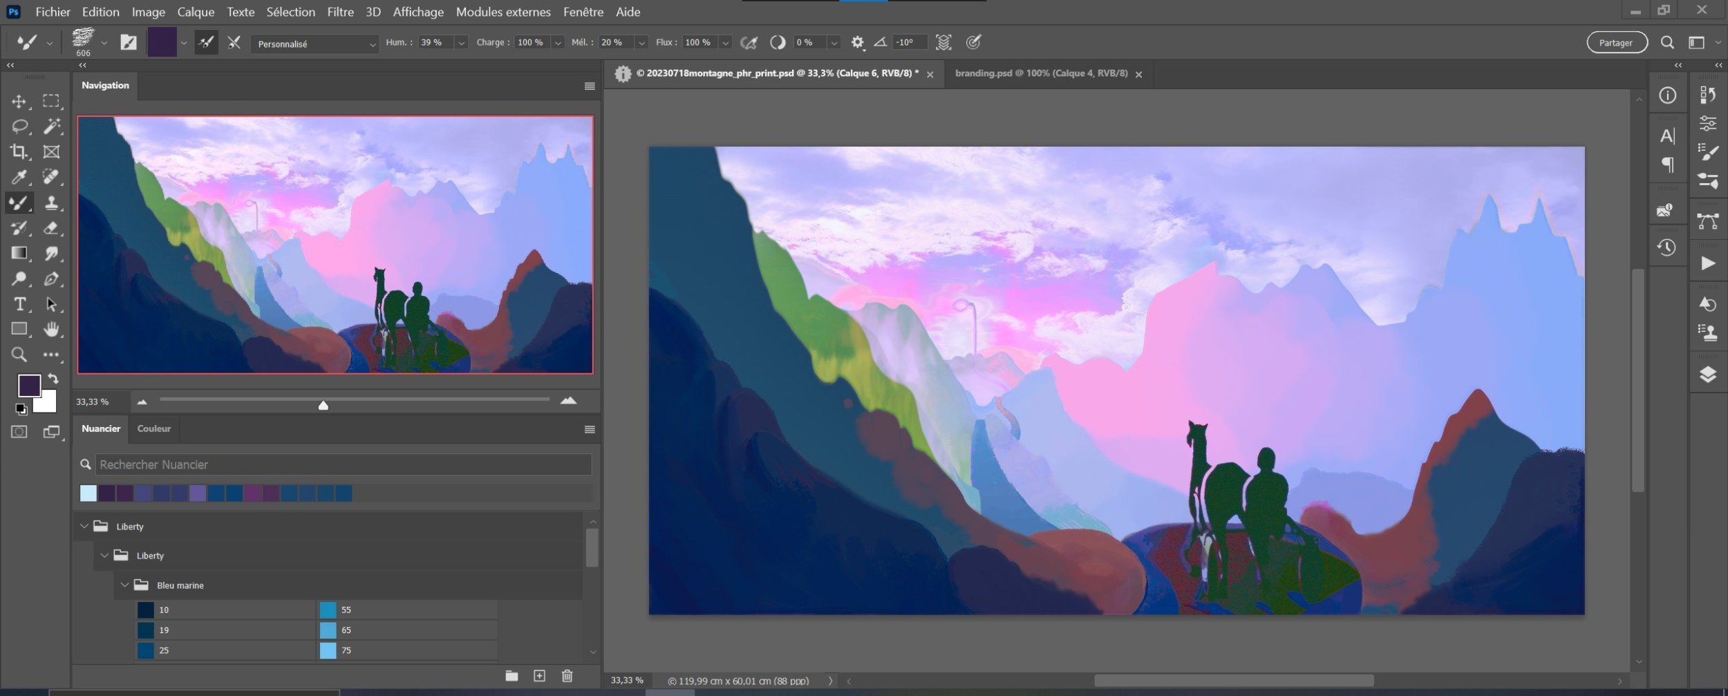The image size is (1728, 696).
Task: Toggle Quick Mask mode
Action: 19,432
